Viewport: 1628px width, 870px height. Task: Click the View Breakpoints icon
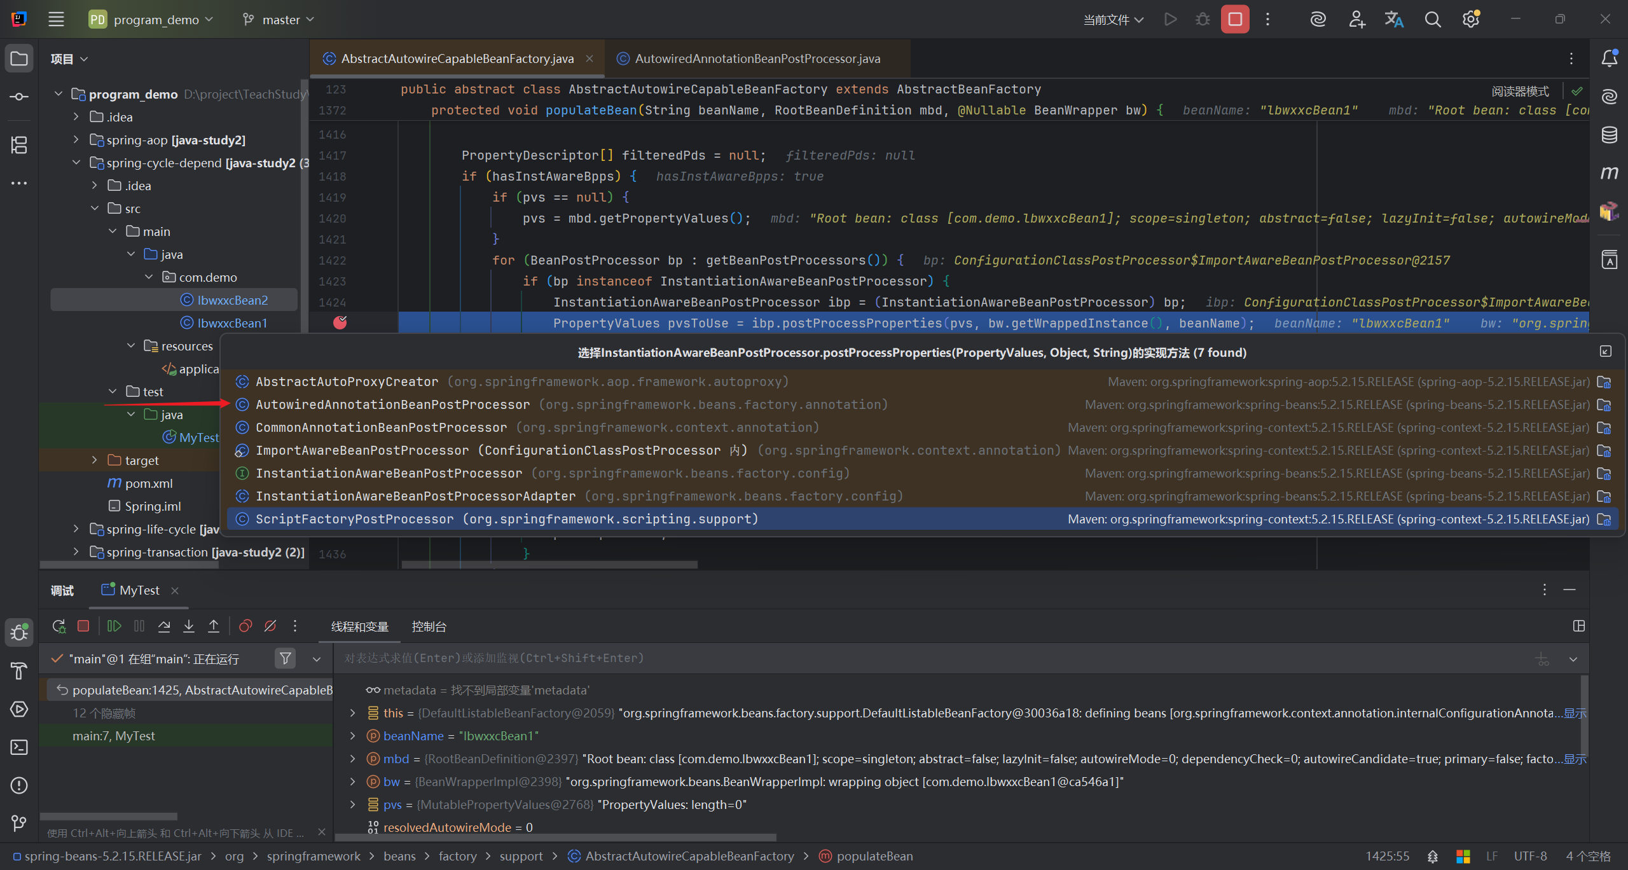[245, 626]
